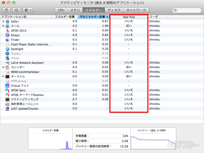Click the PTPCamera row name
This screenshot has height=153, width=204.
pyautogui.click(x=18, y=81)
